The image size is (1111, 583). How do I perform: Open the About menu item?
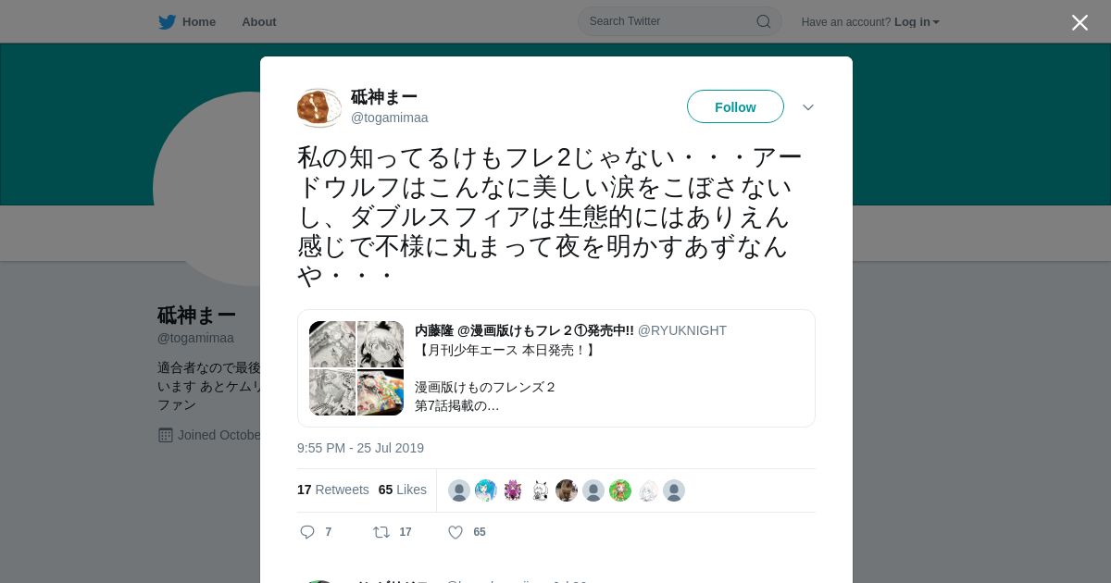point(259,22)
